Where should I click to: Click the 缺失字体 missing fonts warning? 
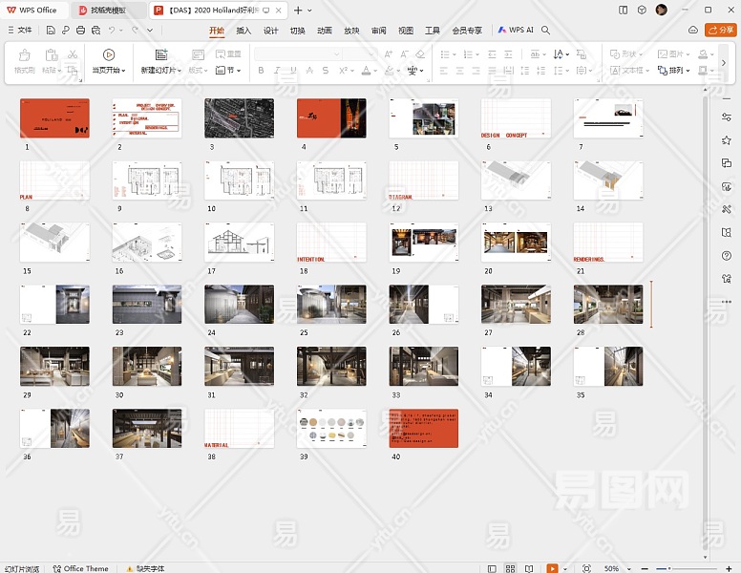[147, 568]
